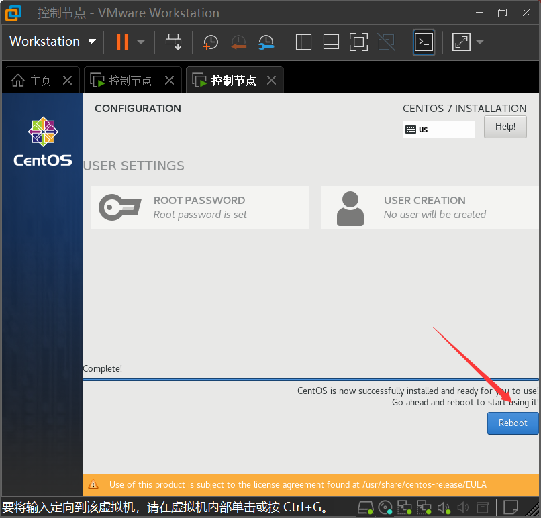Click the "CENTOS 7 INSTALLATION" title text
Viewport: 541px width, 518px height.
click(464, 109)
